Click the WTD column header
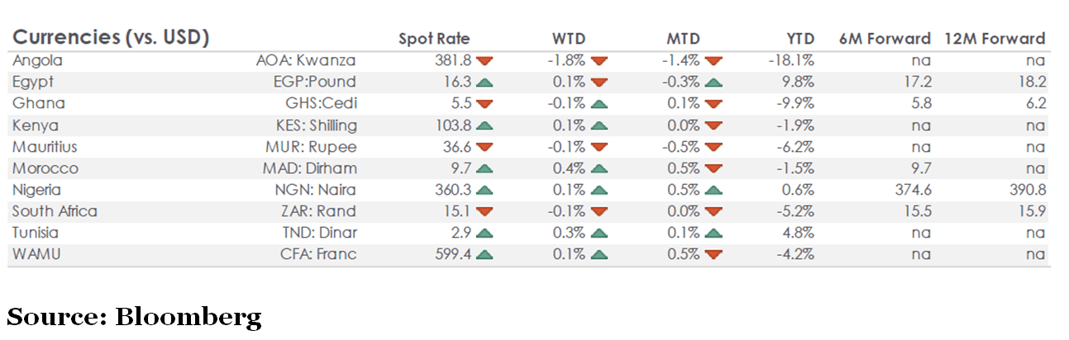1069x340 pixels. (x=569, y=39)
